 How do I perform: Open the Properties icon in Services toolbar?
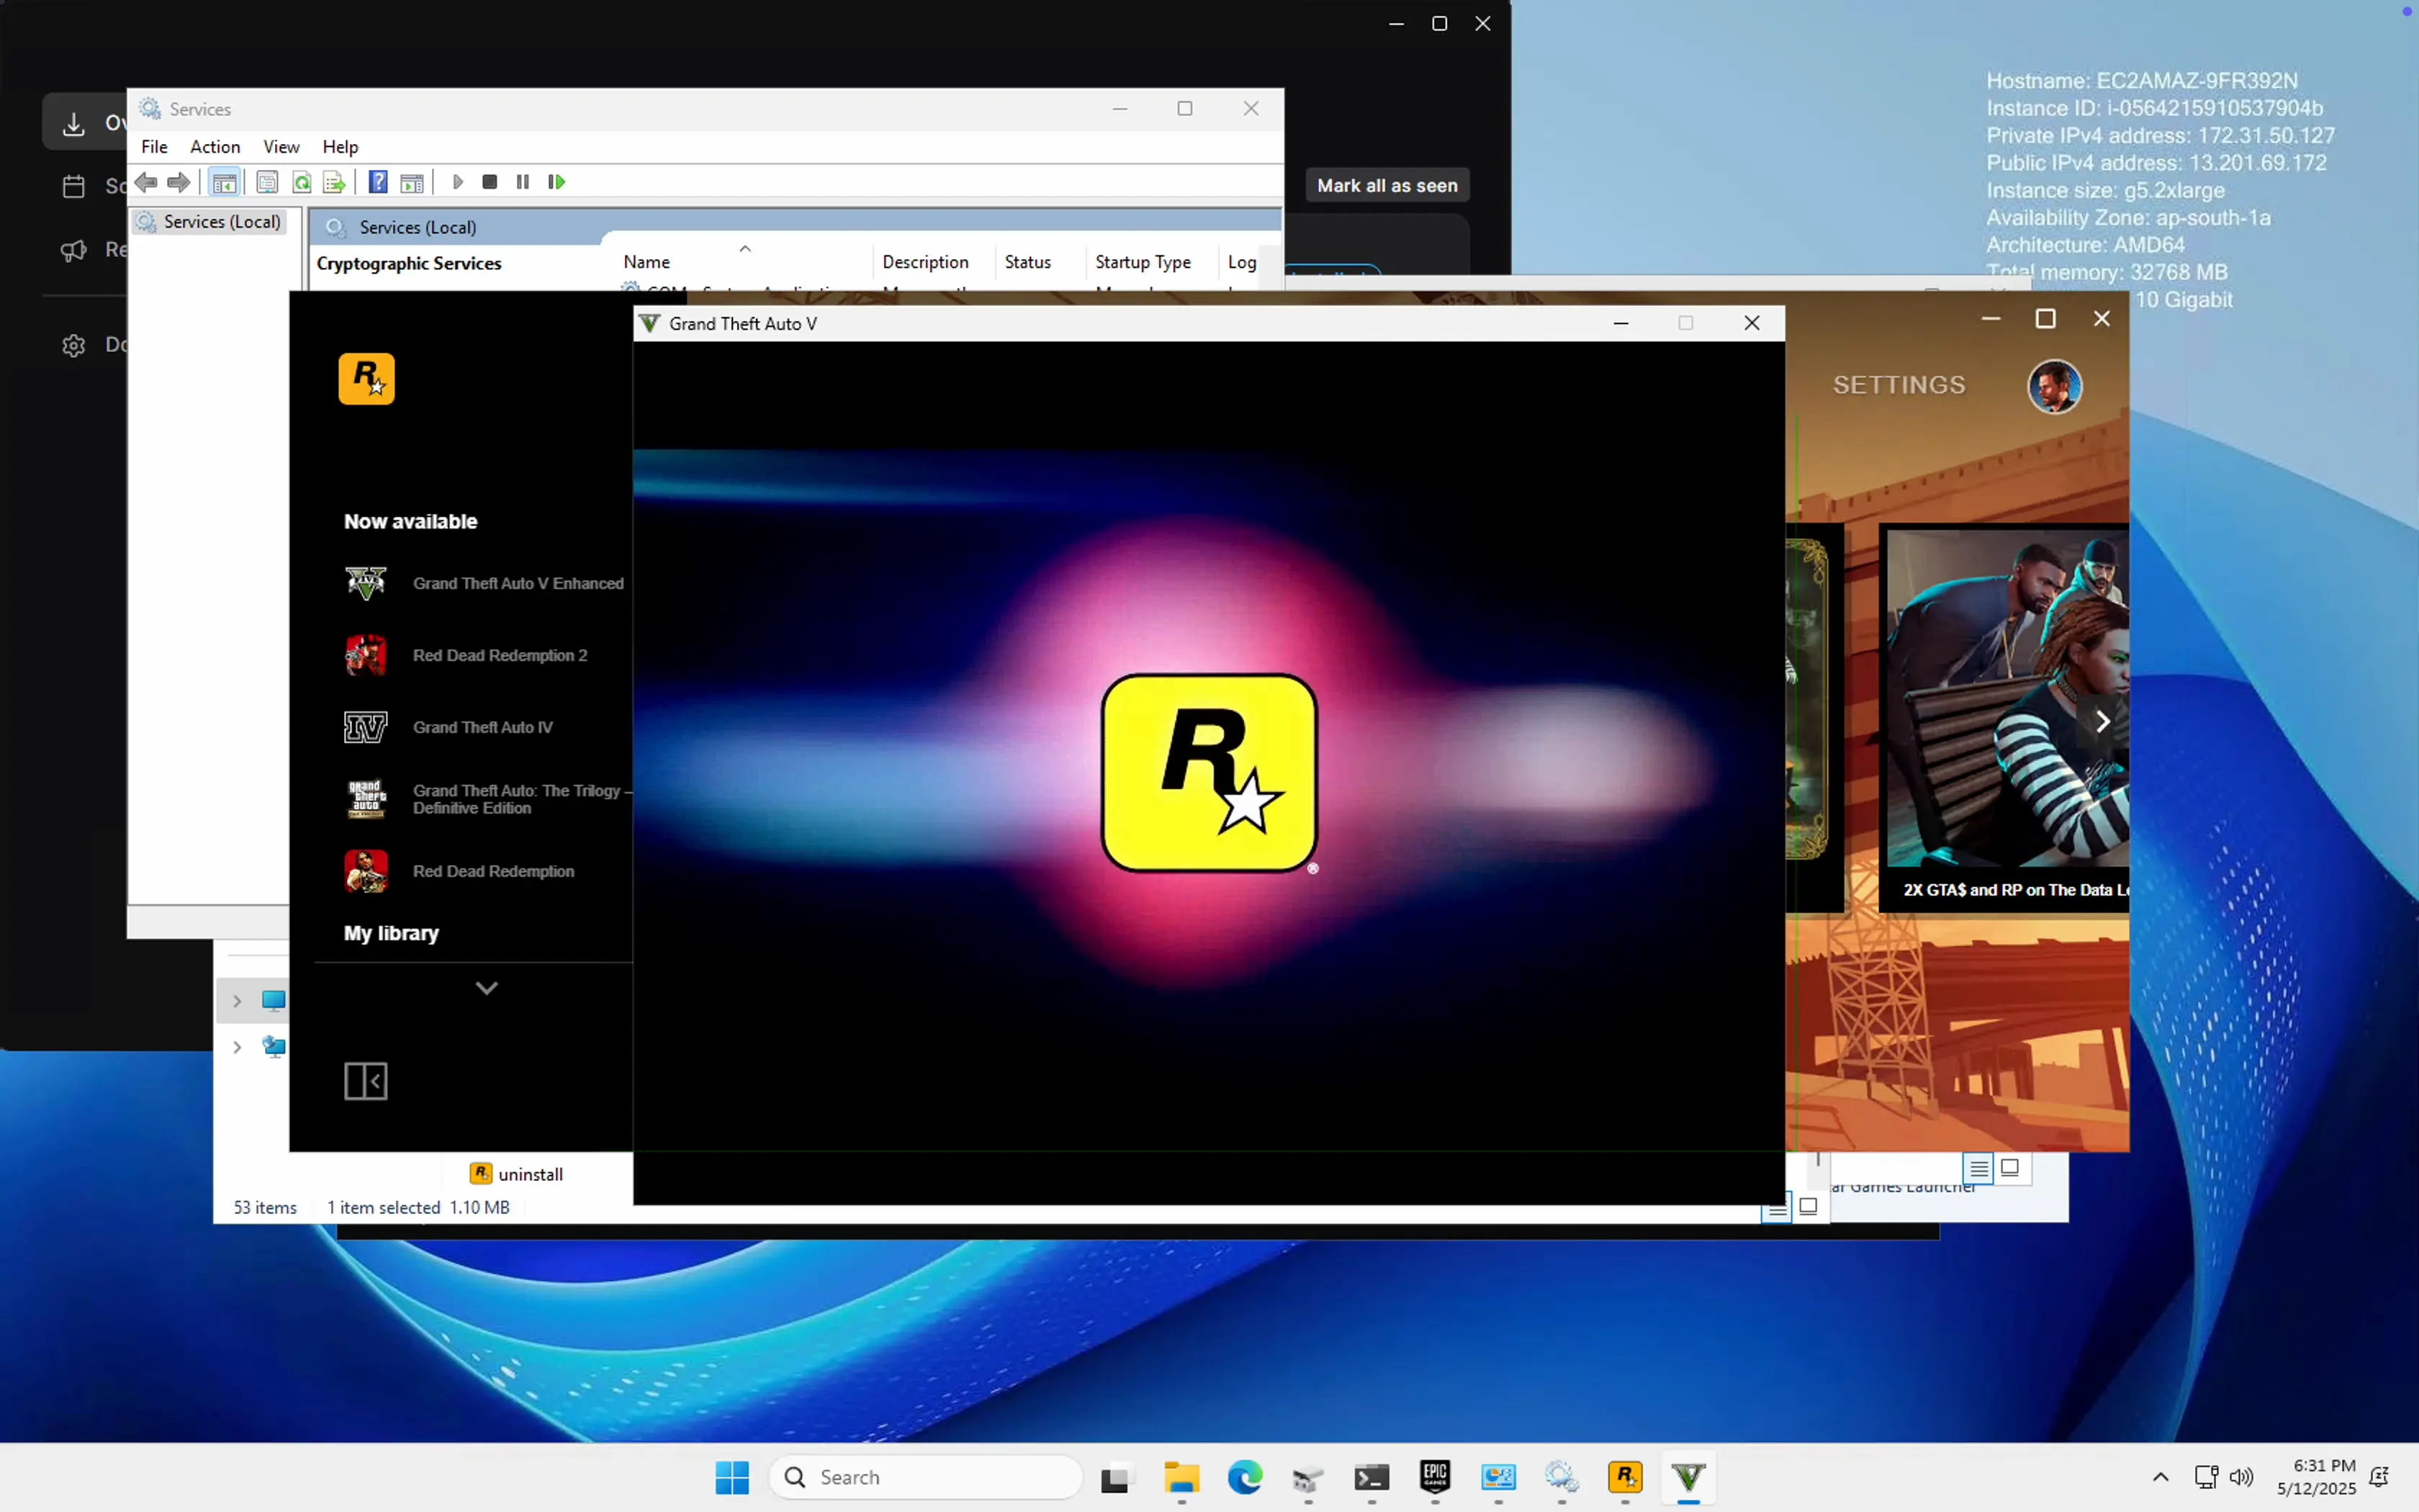(x=267, y=182)
